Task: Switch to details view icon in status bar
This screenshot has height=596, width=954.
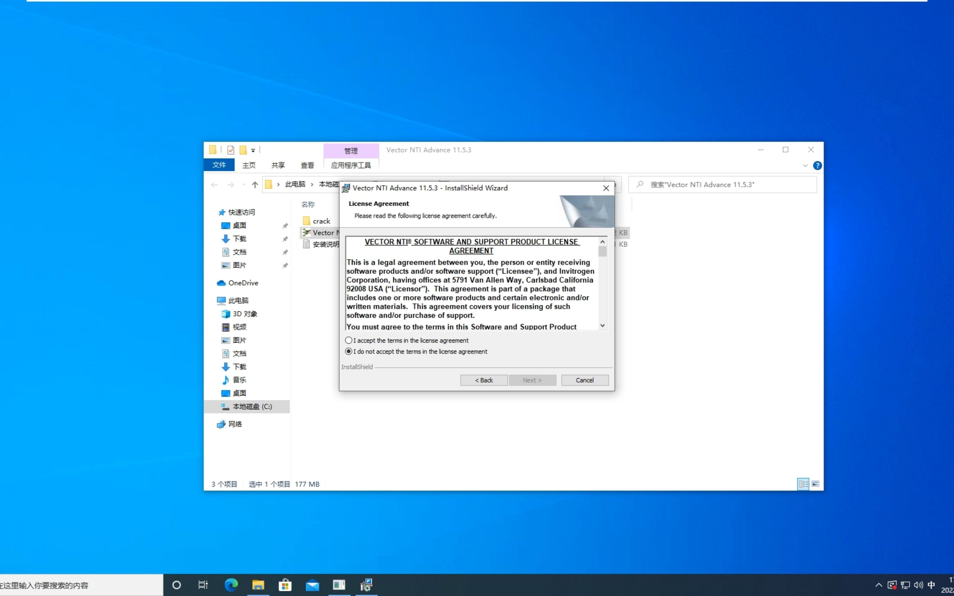Action: point(803,484)
